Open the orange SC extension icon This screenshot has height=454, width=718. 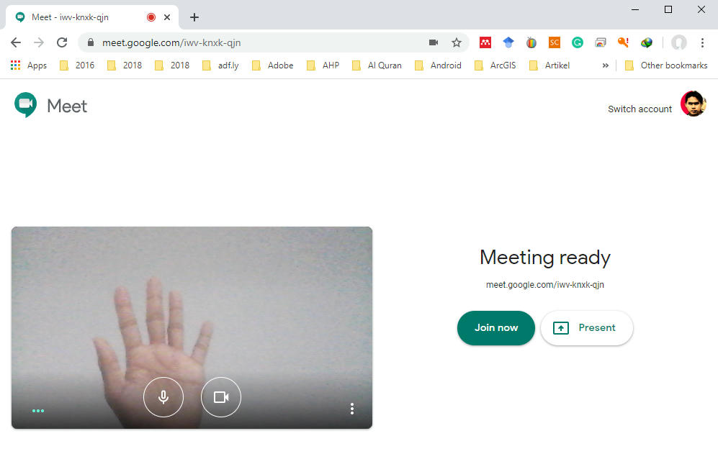coord(554,42)
